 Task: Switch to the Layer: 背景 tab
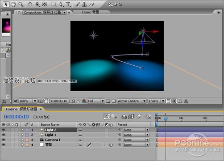click(91, 12)
